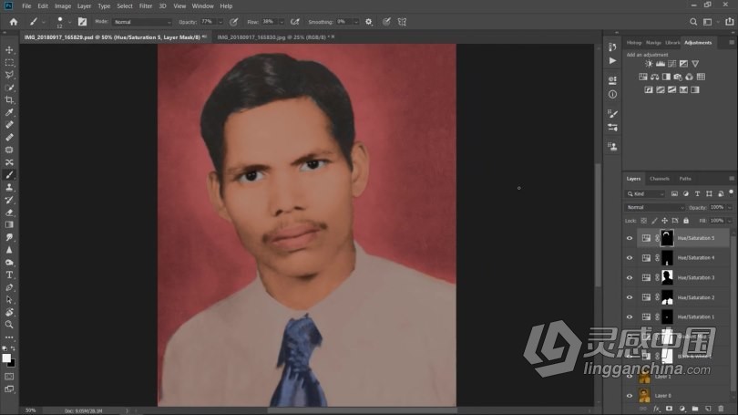Click the background color swatch
738x415 pixels.
click(x=12, y=364)
